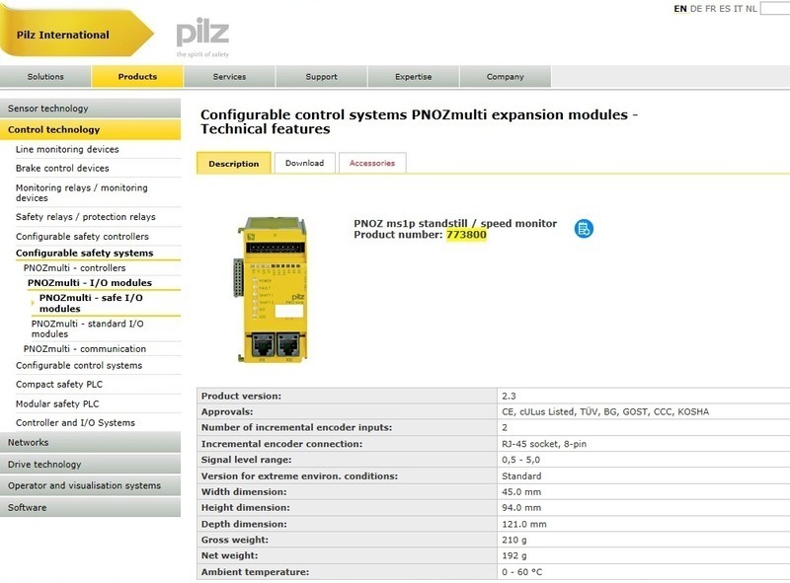The height and width of the screenshot is (583, 790).
Task: Open Controller and I/O Systems
Action: tap(75, 423)
